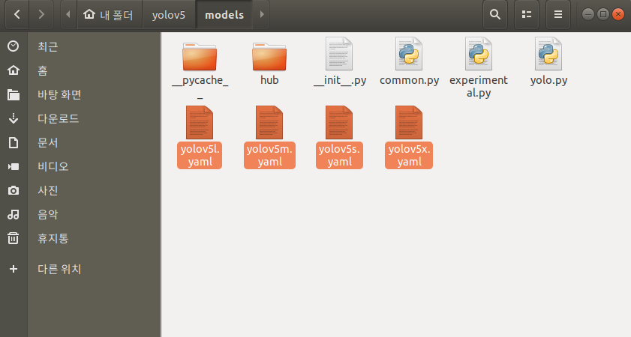Open 비디오 in the sidebar

[53, 166]
